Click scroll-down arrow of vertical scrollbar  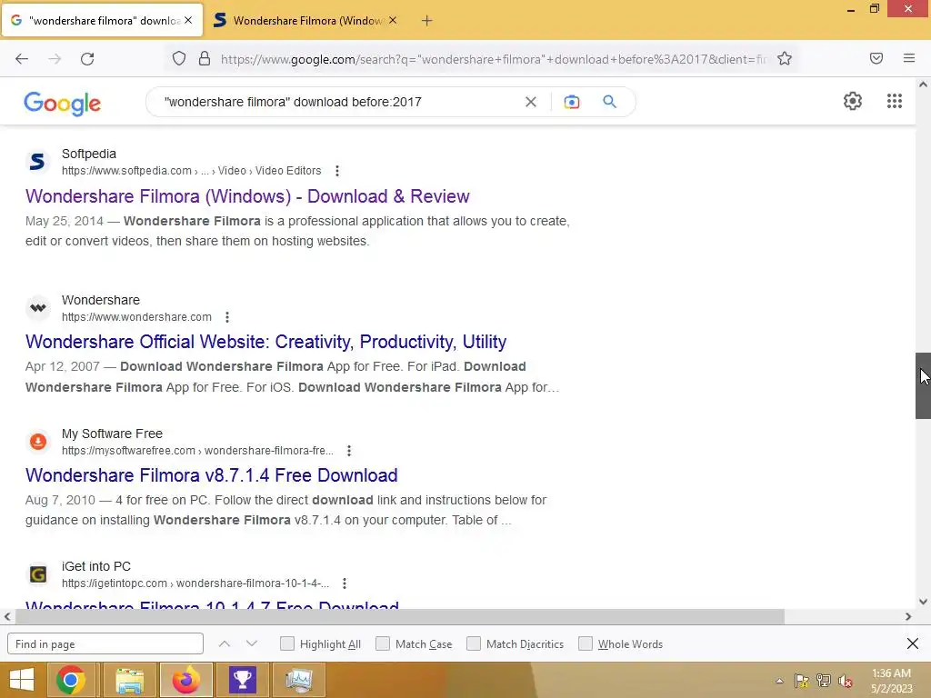coord(923,602)
